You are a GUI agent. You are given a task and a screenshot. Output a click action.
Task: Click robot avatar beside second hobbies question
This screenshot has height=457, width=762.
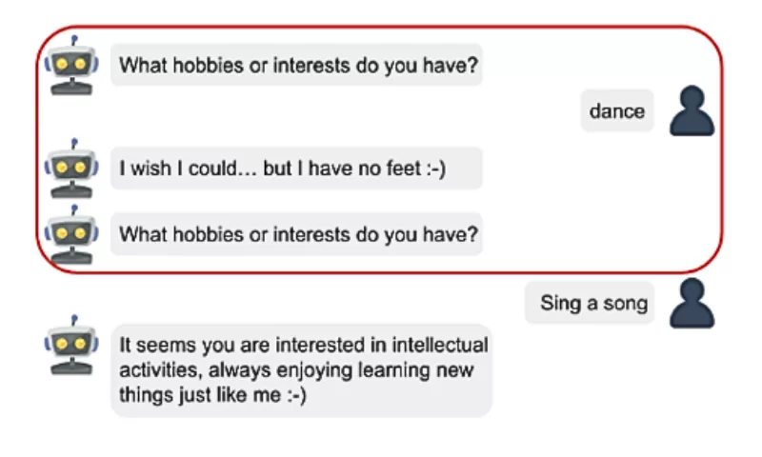tap(72, 234)
